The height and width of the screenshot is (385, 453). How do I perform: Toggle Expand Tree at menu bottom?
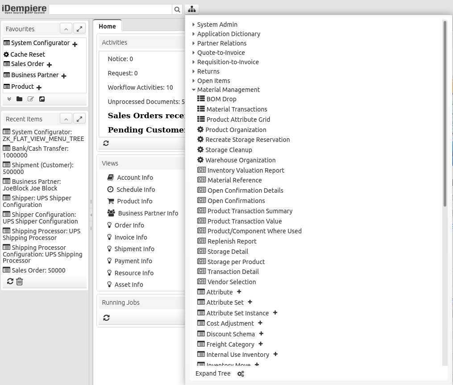[213, 374]
